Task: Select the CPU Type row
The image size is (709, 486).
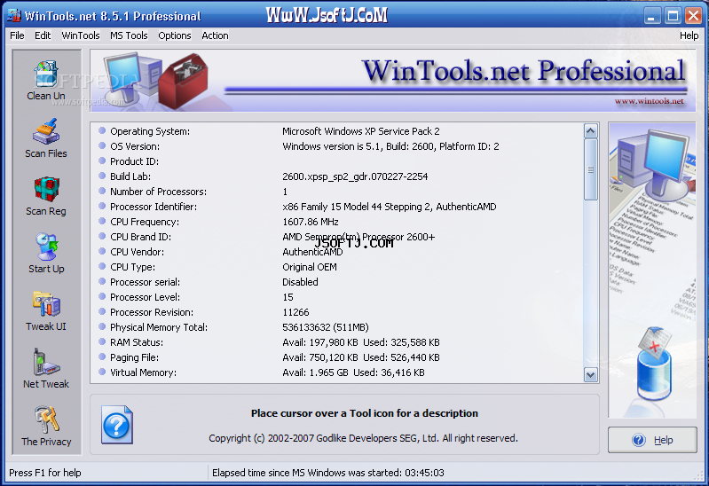Action: [338, 267]
